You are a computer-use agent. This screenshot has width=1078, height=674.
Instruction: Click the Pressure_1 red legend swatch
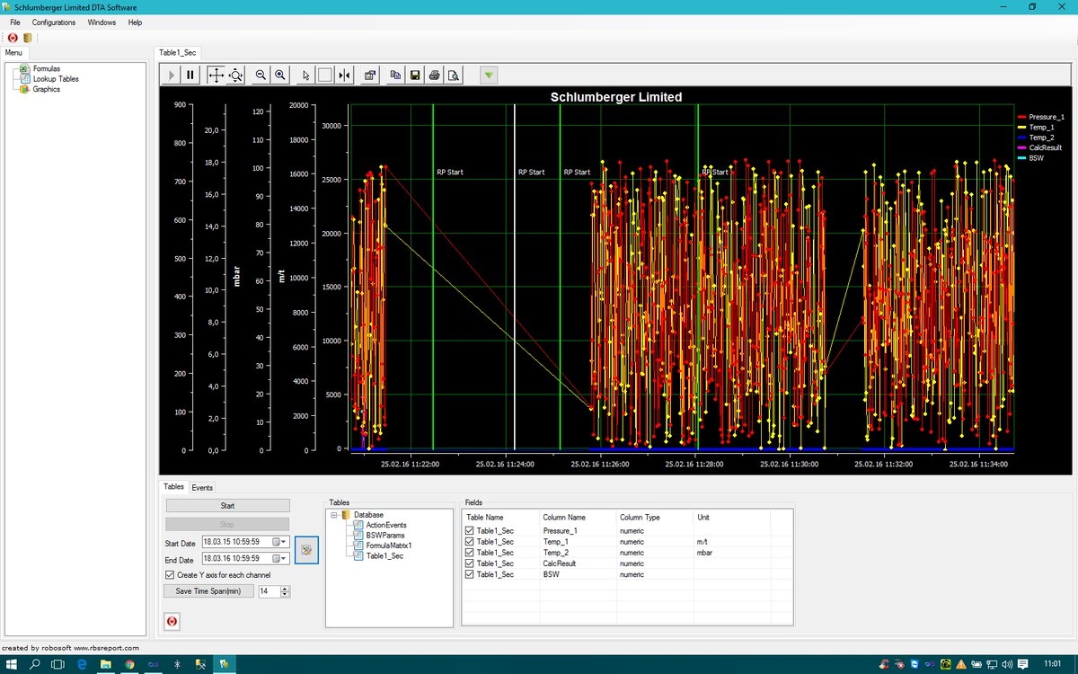tap(1021, 118)
